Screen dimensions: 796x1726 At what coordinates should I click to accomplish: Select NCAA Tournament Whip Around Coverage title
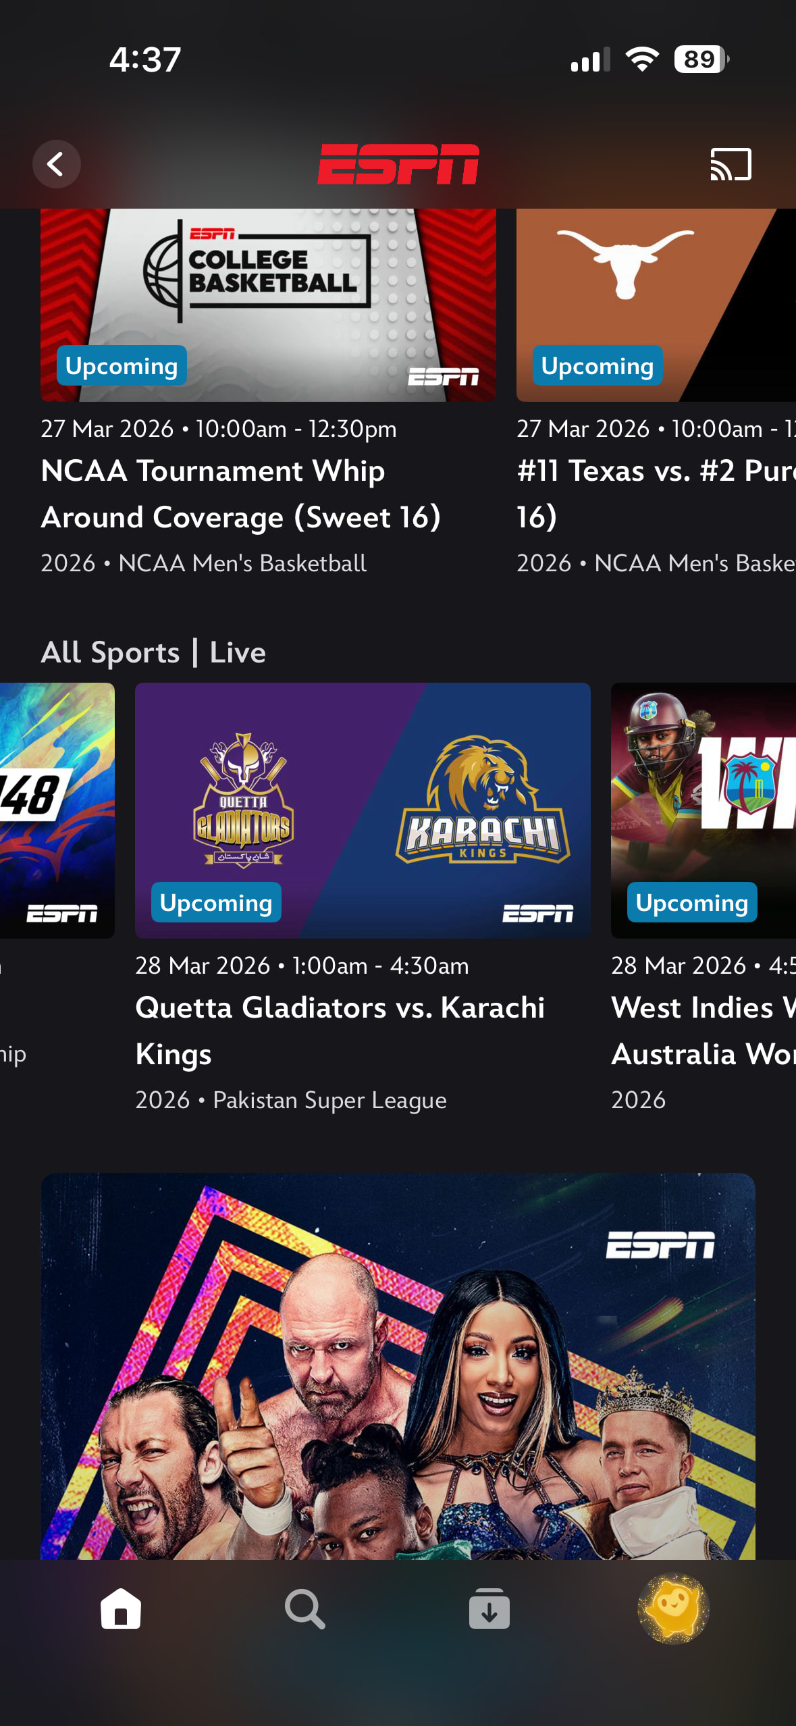coord(241,494)
